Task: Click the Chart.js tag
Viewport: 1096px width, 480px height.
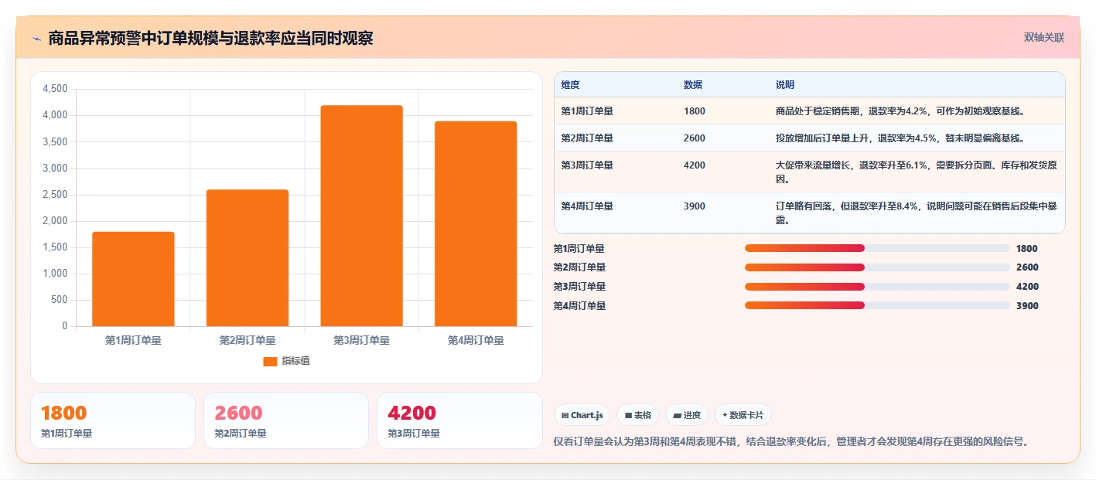Action: point(582,415)
